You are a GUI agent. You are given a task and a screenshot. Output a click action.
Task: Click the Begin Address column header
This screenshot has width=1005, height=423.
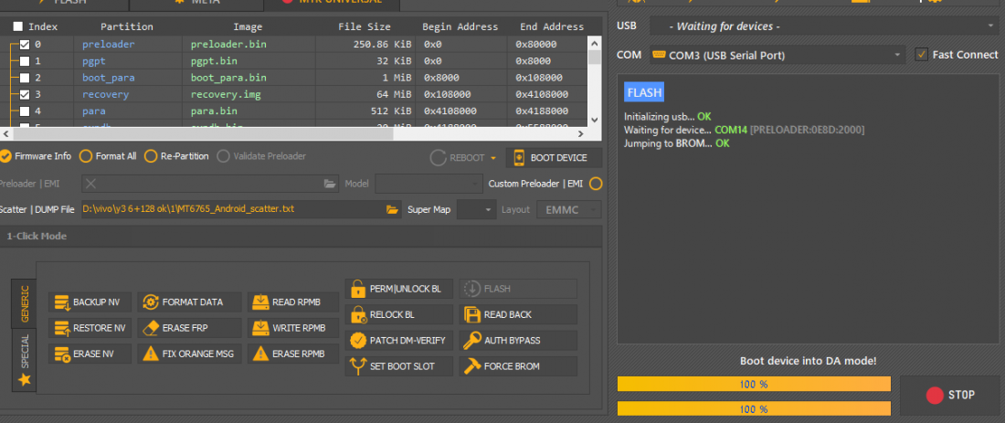[x=460, y=26]
